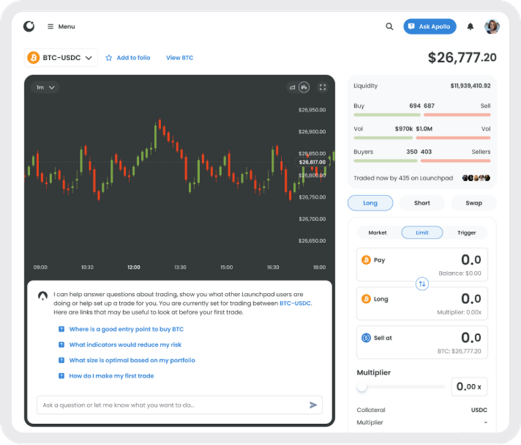Click question icon beside 'What indicators would reduce'
521x445 pixels.
61,345
